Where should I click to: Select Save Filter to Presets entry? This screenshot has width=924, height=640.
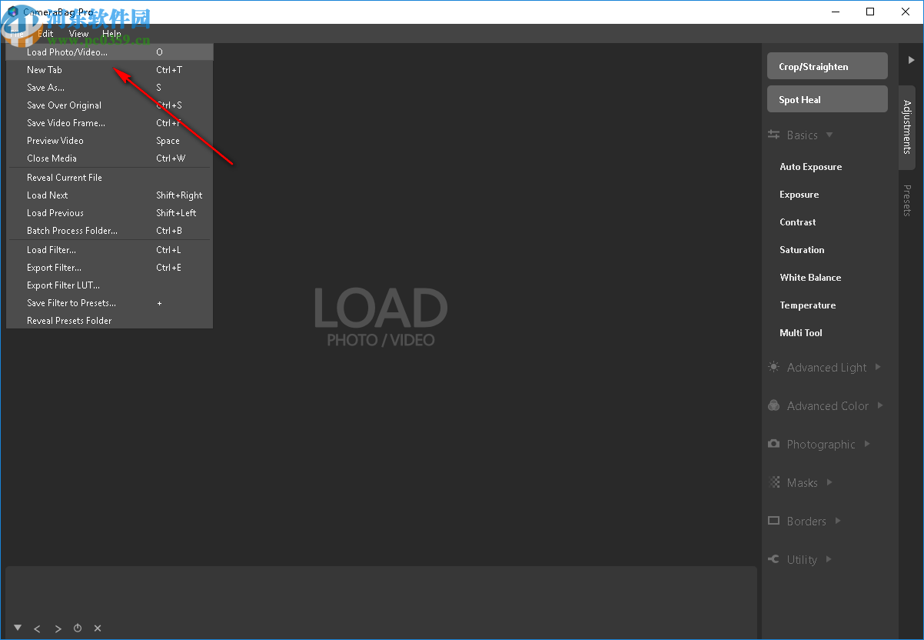click(x=109, y=303)
